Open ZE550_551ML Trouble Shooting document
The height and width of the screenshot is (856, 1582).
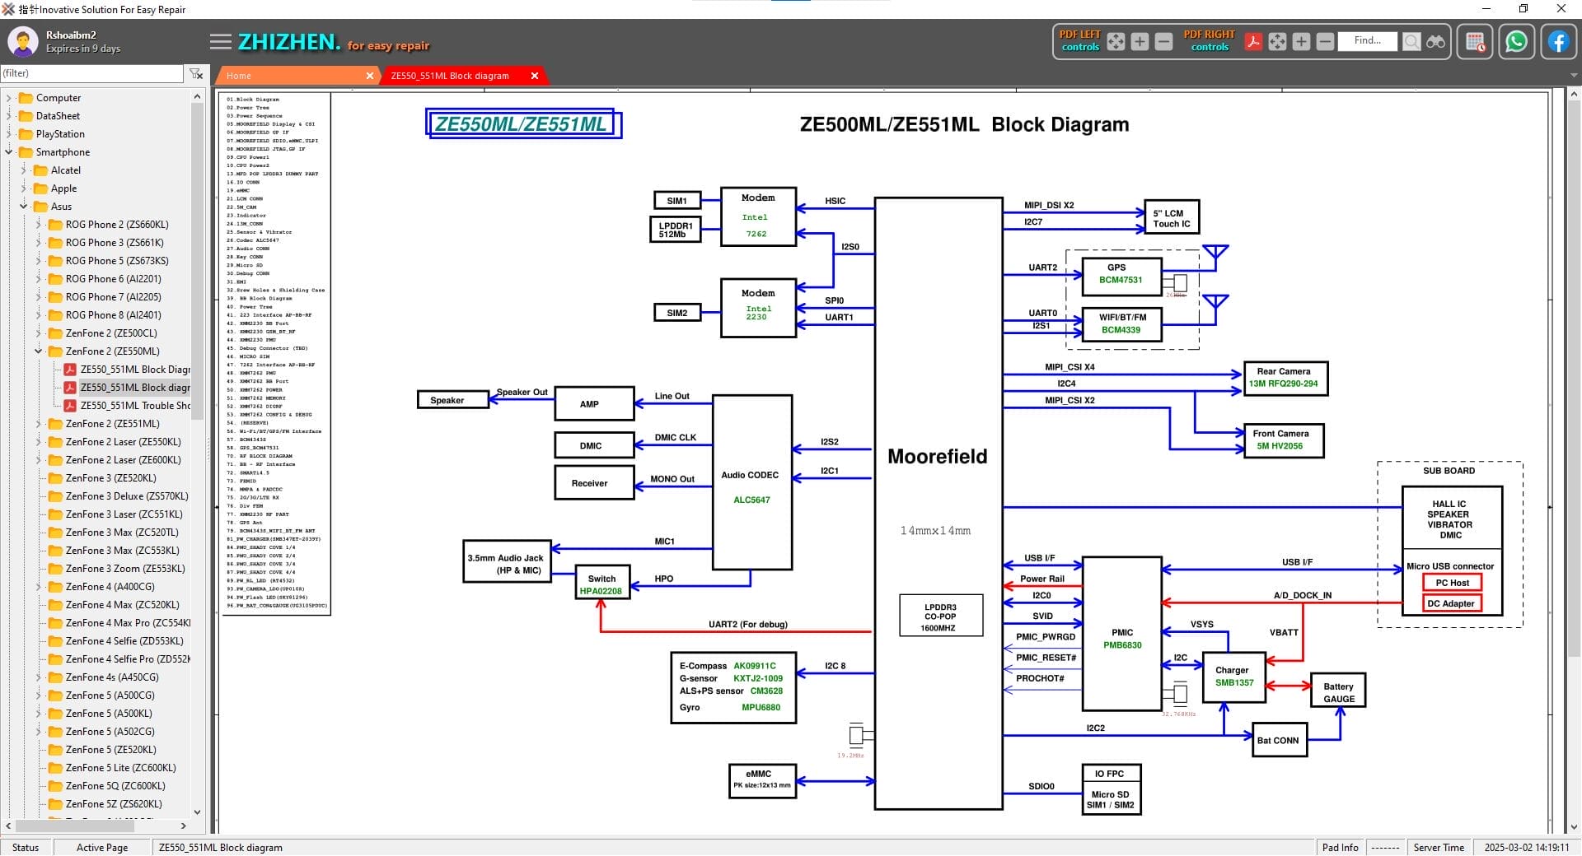click(134, 405)
